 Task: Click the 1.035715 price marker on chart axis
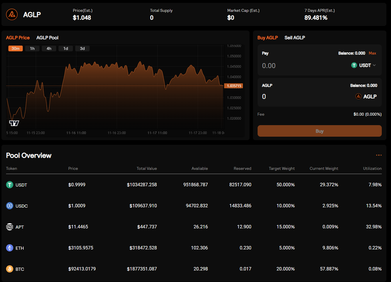234,86
